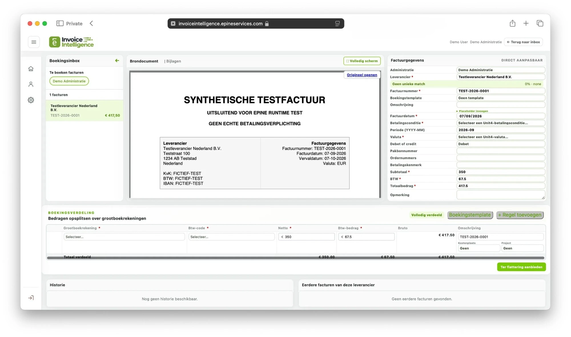Click horizontal scrollbar under booking table
The height and width of the screenshot is (337, 571).
[295, 258]
